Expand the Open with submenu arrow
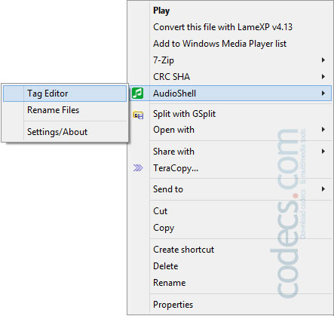 323,130
